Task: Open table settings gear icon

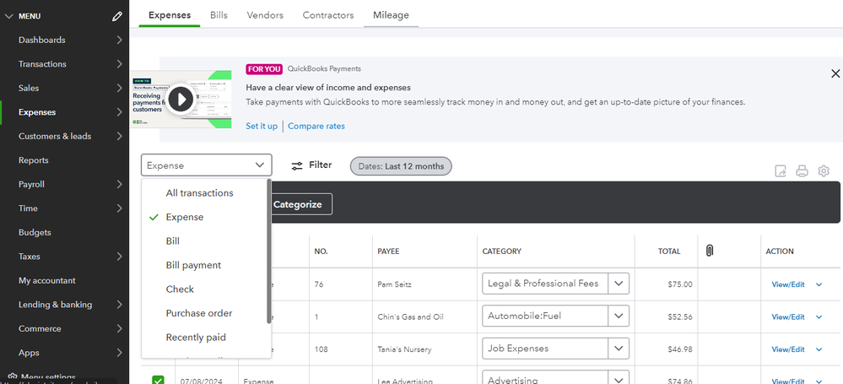Action: tap(824, 171)
